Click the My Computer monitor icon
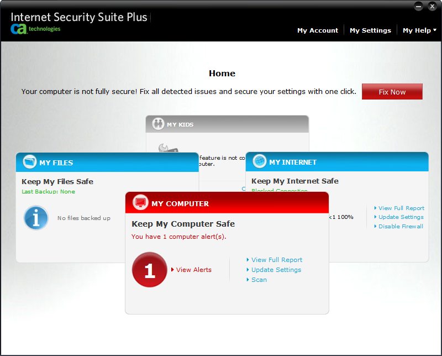This screenshot has width=442, height=356. pos(141,203)
